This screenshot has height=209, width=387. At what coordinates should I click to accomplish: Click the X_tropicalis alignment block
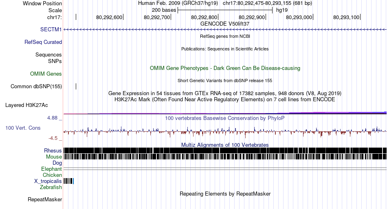(68, 181)
